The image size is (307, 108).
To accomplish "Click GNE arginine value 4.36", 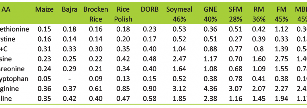I will pyautogui.click(x=210, y=89).
